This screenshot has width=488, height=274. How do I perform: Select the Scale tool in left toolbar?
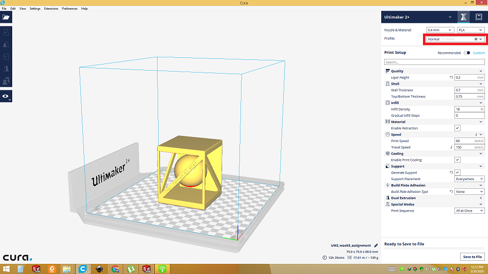tap(6, 45)
